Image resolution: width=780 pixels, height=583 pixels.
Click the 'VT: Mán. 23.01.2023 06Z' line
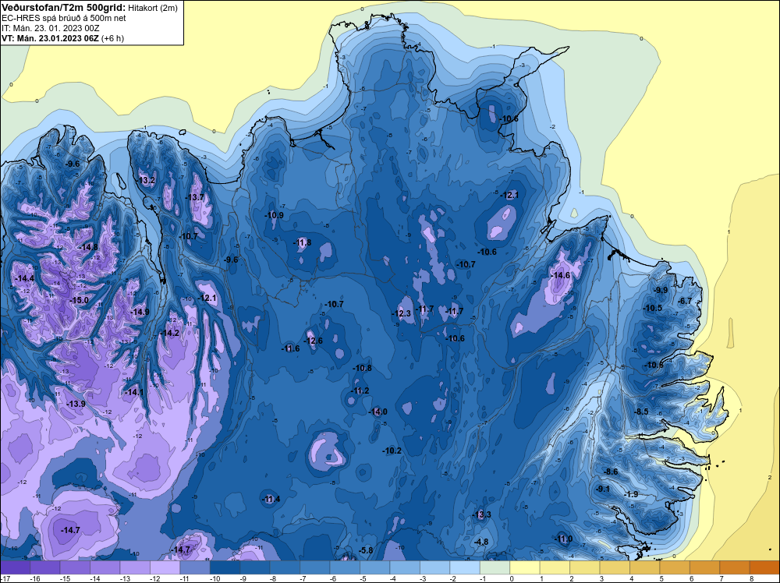[50, 38]
